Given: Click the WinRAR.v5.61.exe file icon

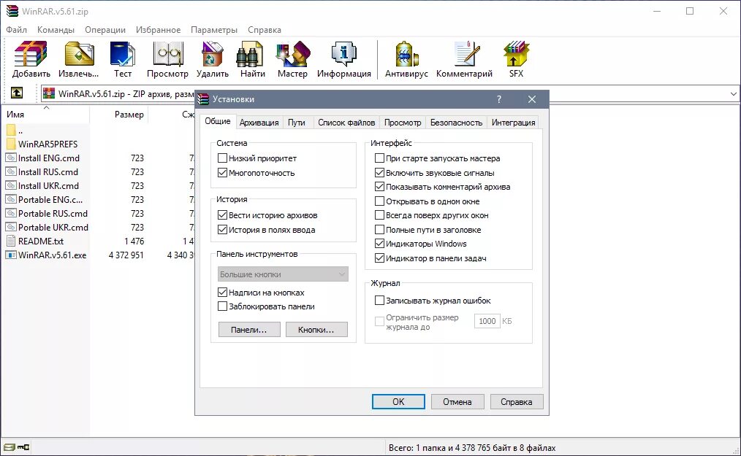Looking at the screenshot, I should [11, 255].
